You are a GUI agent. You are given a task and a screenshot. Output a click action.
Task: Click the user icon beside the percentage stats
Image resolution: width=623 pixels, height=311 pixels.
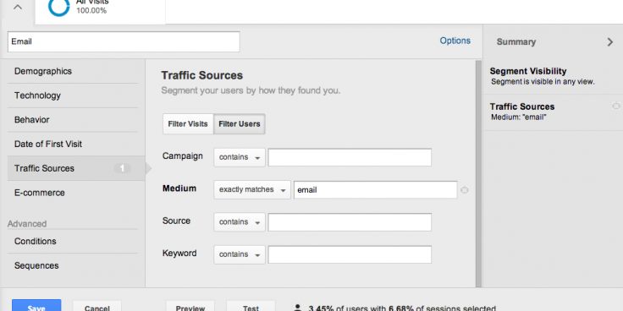click(298, 308)
